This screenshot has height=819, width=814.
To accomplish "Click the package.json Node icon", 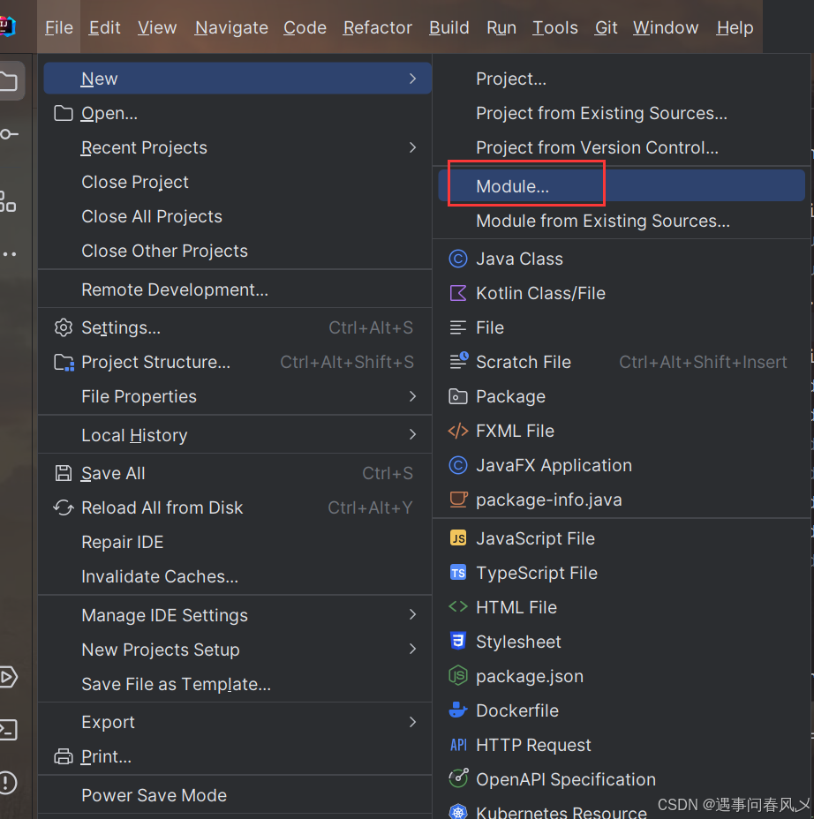I will [458, 676].
